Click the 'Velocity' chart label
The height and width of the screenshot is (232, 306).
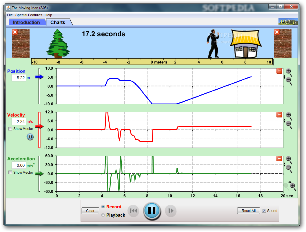pos(16,115)
